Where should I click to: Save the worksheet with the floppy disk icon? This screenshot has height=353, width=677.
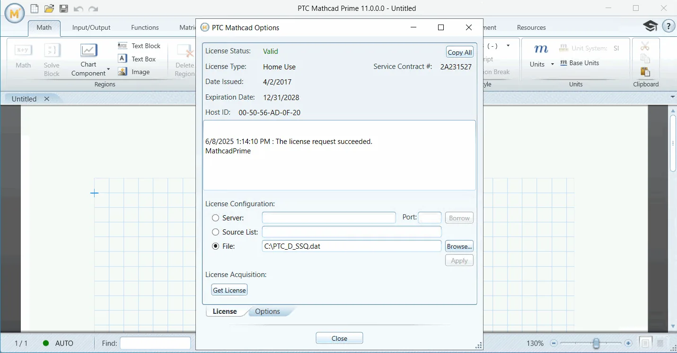coord(63,8)
